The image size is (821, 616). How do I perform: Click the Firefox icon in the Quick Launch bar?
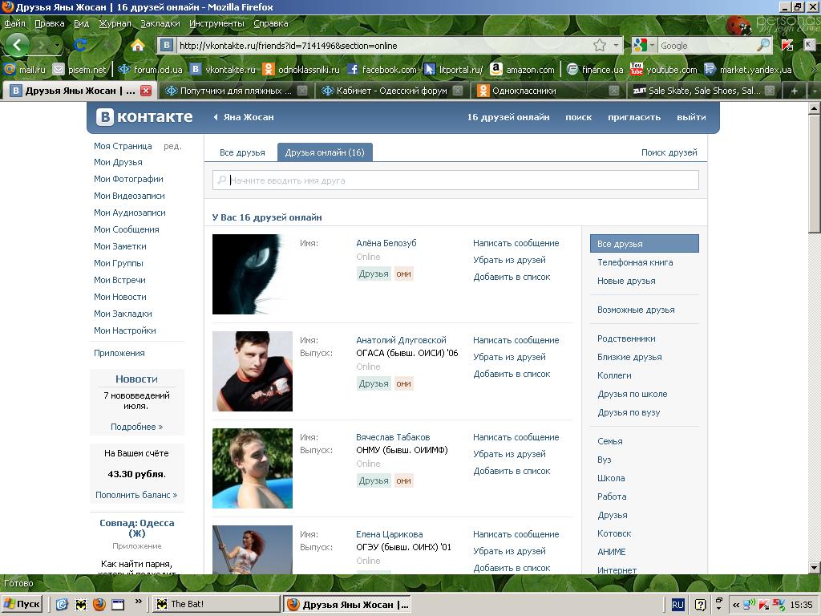[99, 605]
